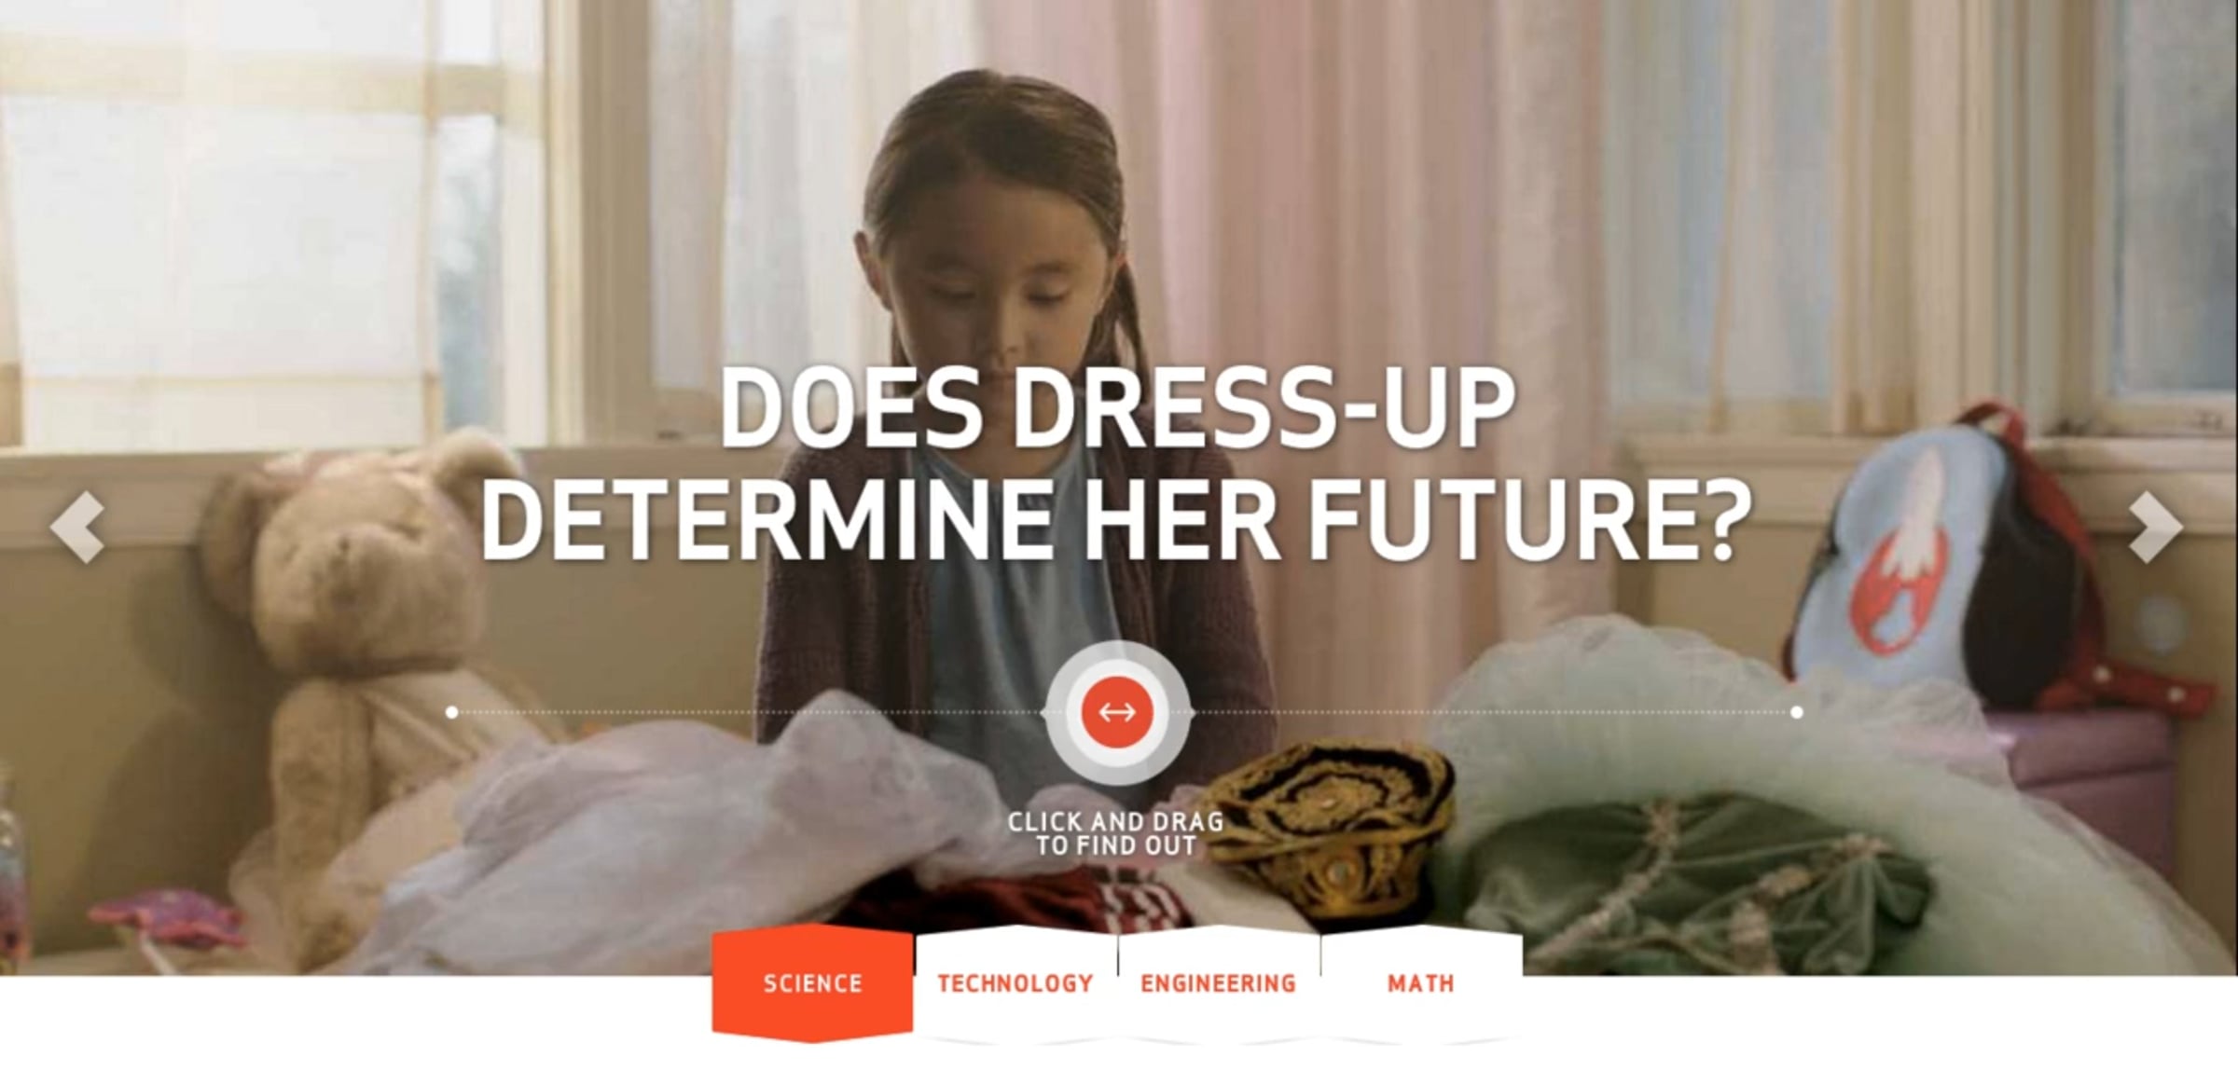The width and height of the screenshot is (2238, 1084).
Task: Click the 'Click and drag to find out' label
Action: (1115, 834)
